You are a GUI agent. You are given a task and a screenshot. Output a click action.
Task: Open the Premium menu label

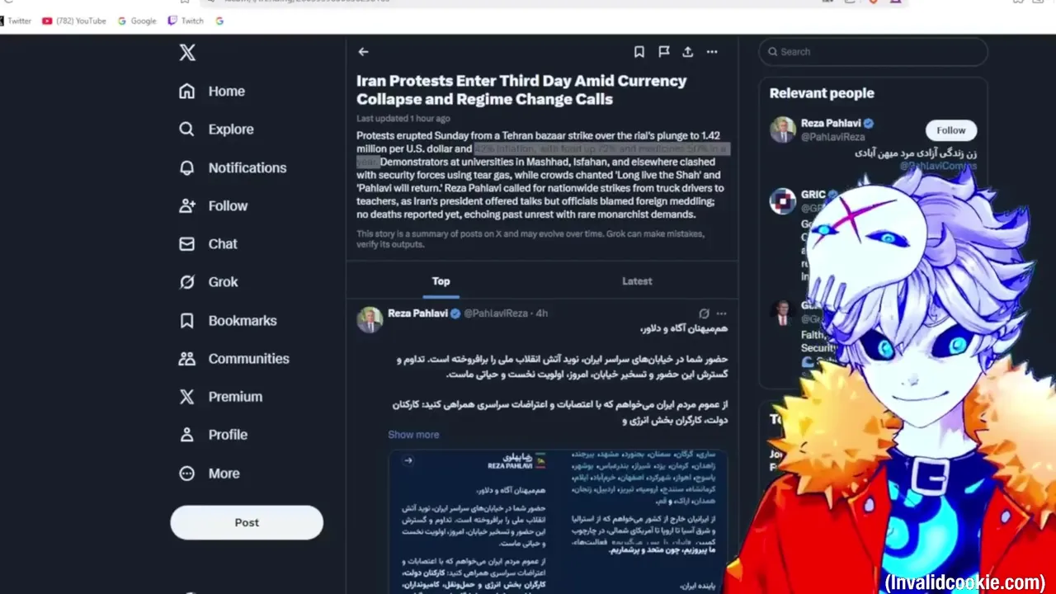pyautogui.click(x=235, y=397)
